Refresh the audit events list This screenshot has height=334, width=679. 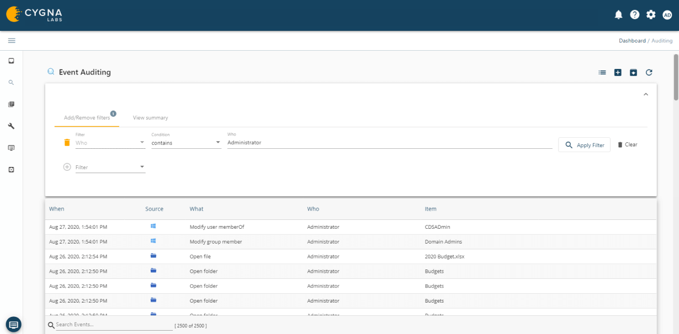pyautogui.click(x=649, y=72)
